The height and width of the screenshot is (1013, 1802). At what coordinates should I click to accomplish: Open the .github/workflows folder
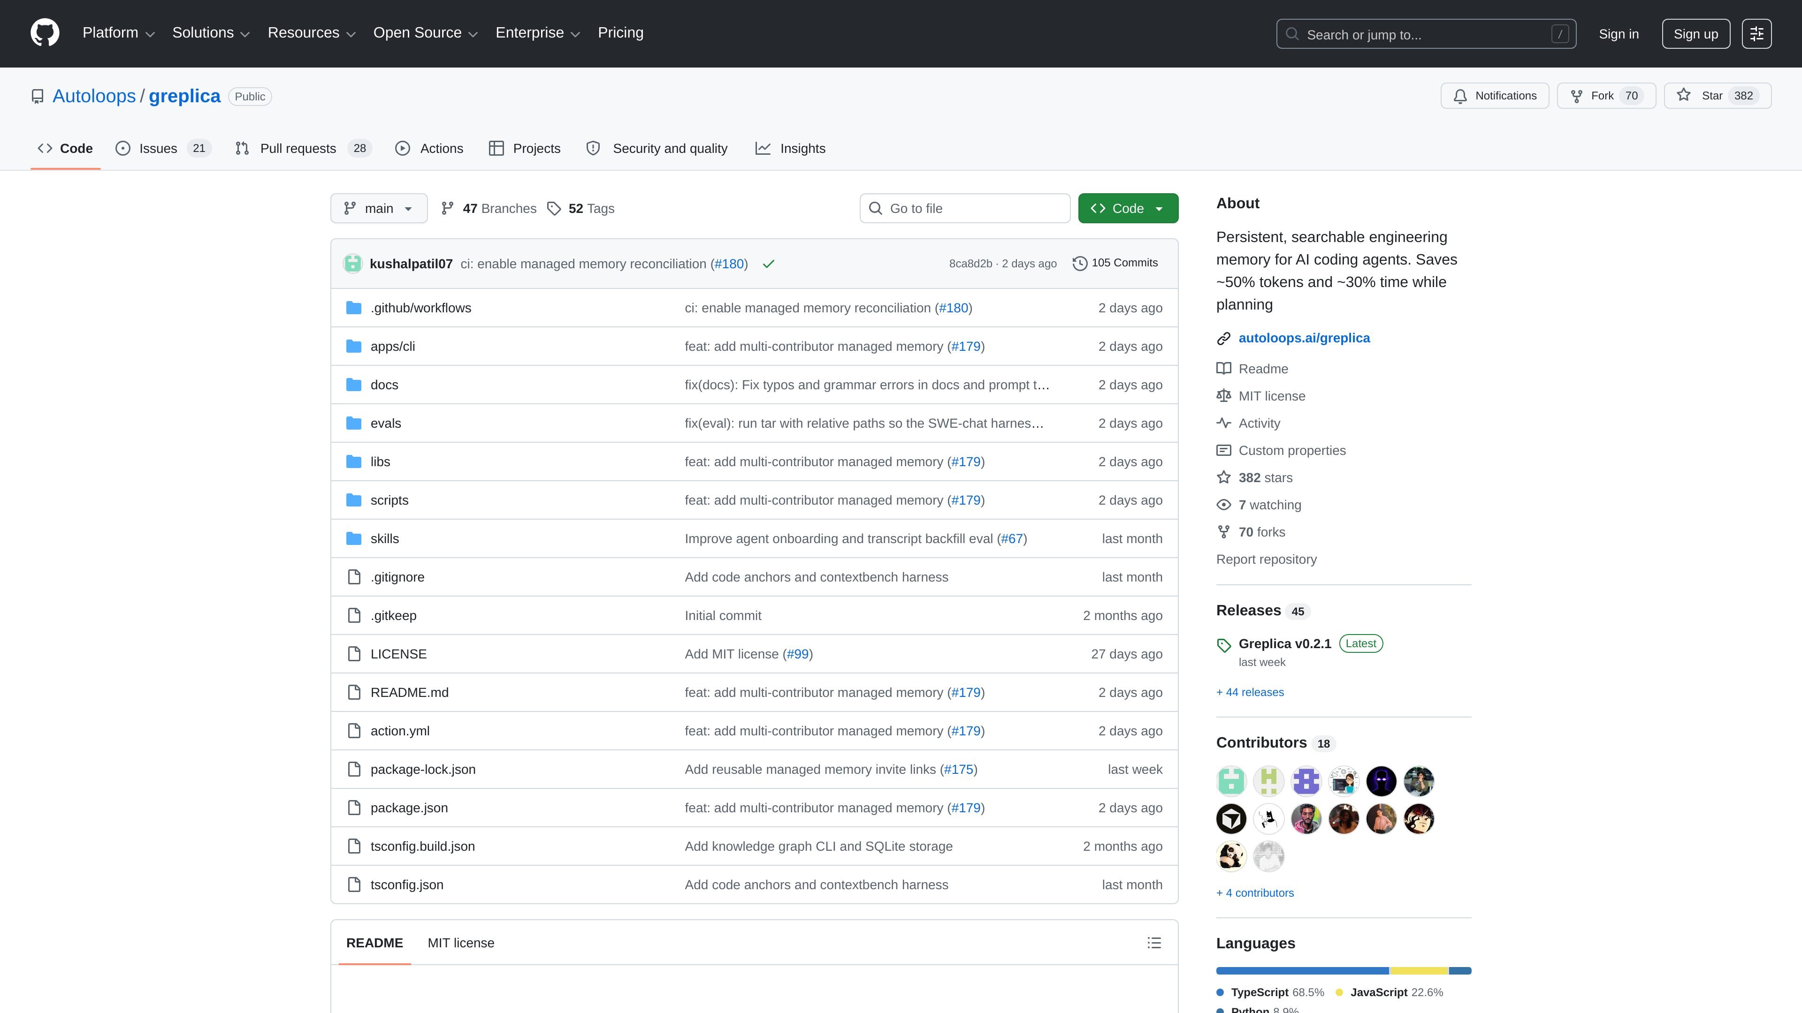421,308
